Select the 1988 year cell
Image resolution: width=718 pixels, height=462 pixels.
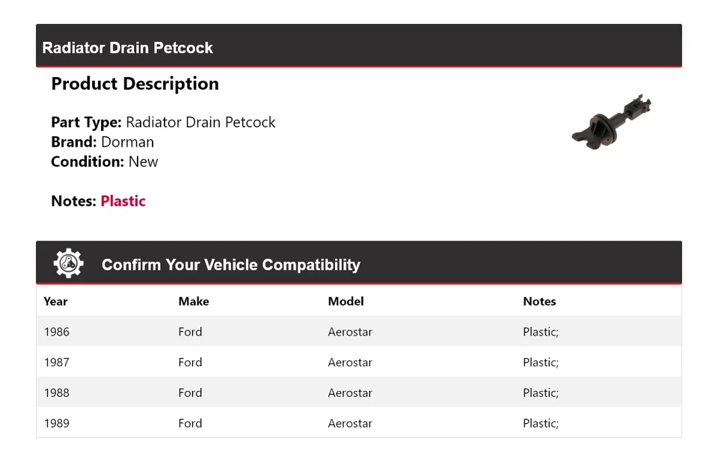[x=56, y=393]
